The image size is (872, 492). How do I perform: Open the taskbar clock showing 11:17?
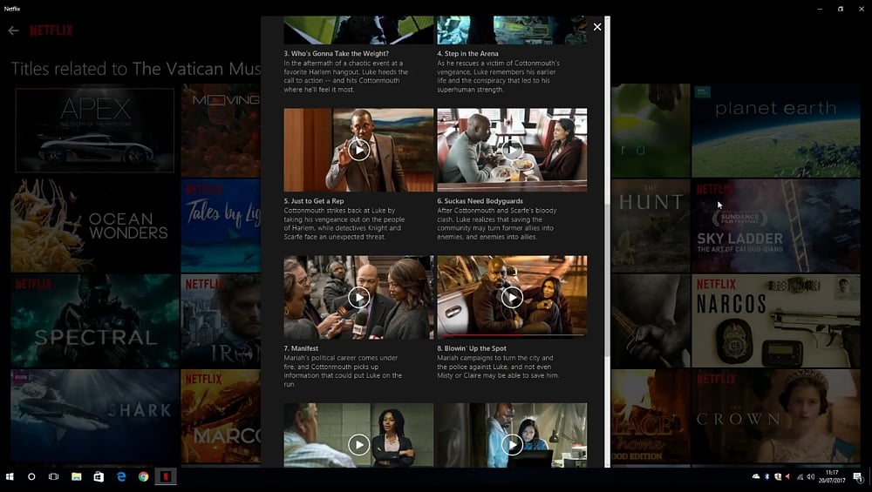point(832,476)
